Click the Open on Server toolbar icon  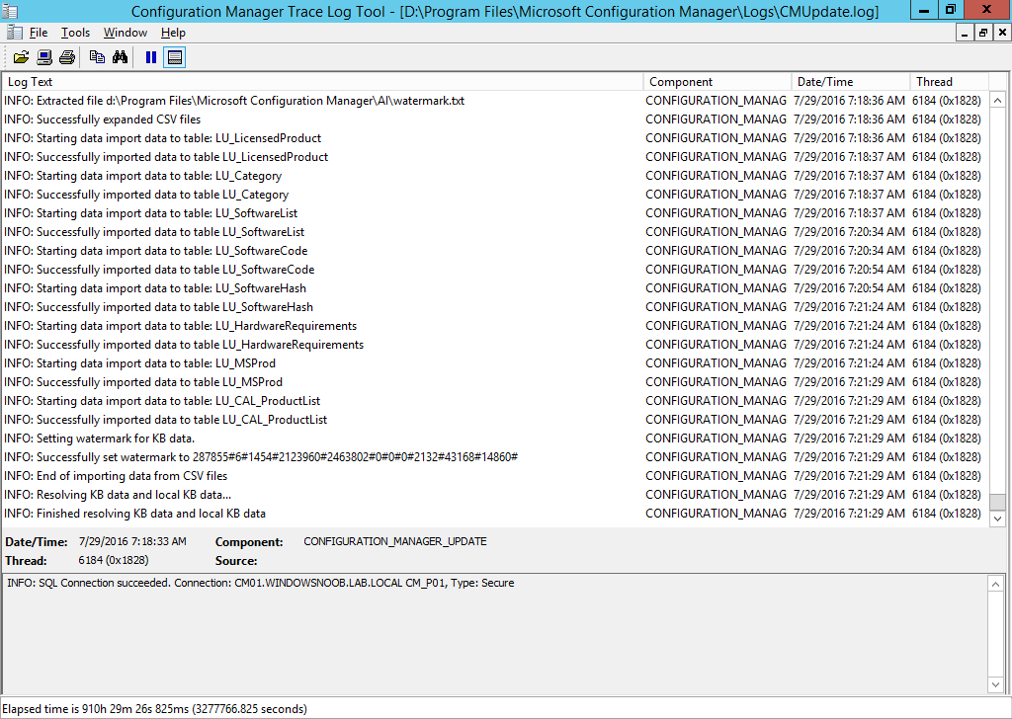[x=44, y=57]
